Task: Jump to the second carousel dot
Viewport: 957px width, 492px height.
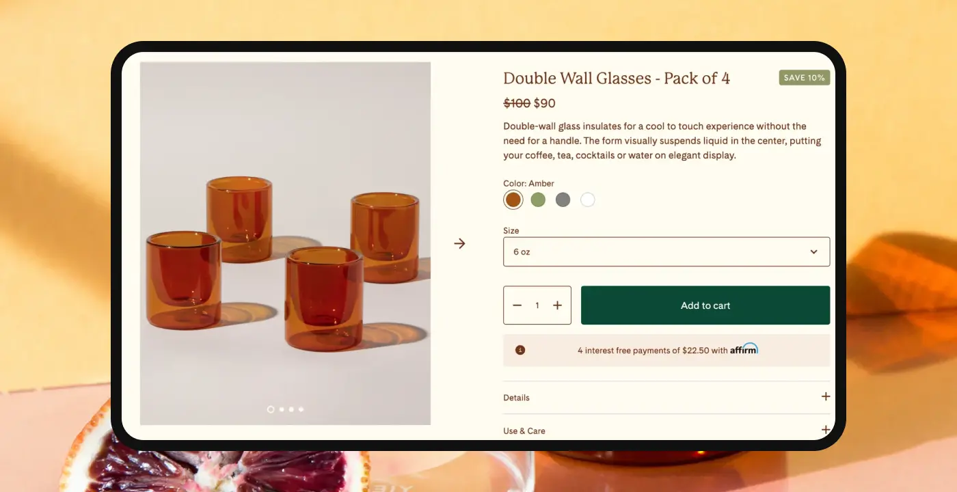Action: (282, 409)
